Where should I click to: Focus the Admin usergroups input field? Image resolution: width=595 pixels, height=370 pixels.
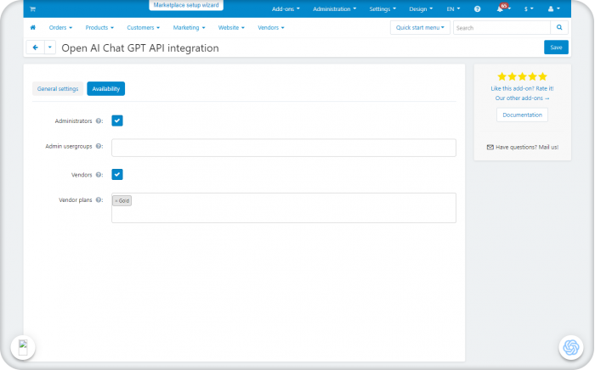284,148
